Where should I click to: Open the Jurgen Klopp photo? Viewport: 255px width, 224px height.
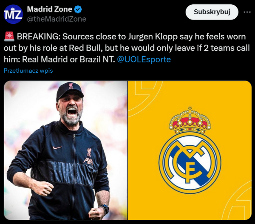click(66, 150)
